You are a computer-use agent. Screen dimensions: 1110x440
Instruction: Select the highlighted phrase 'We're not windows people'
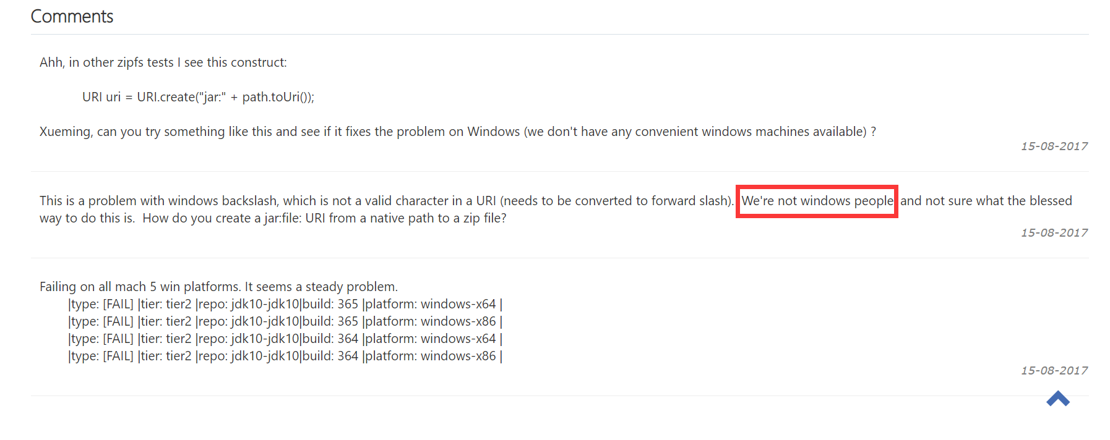pyautogui.click(x=817, y=201)
